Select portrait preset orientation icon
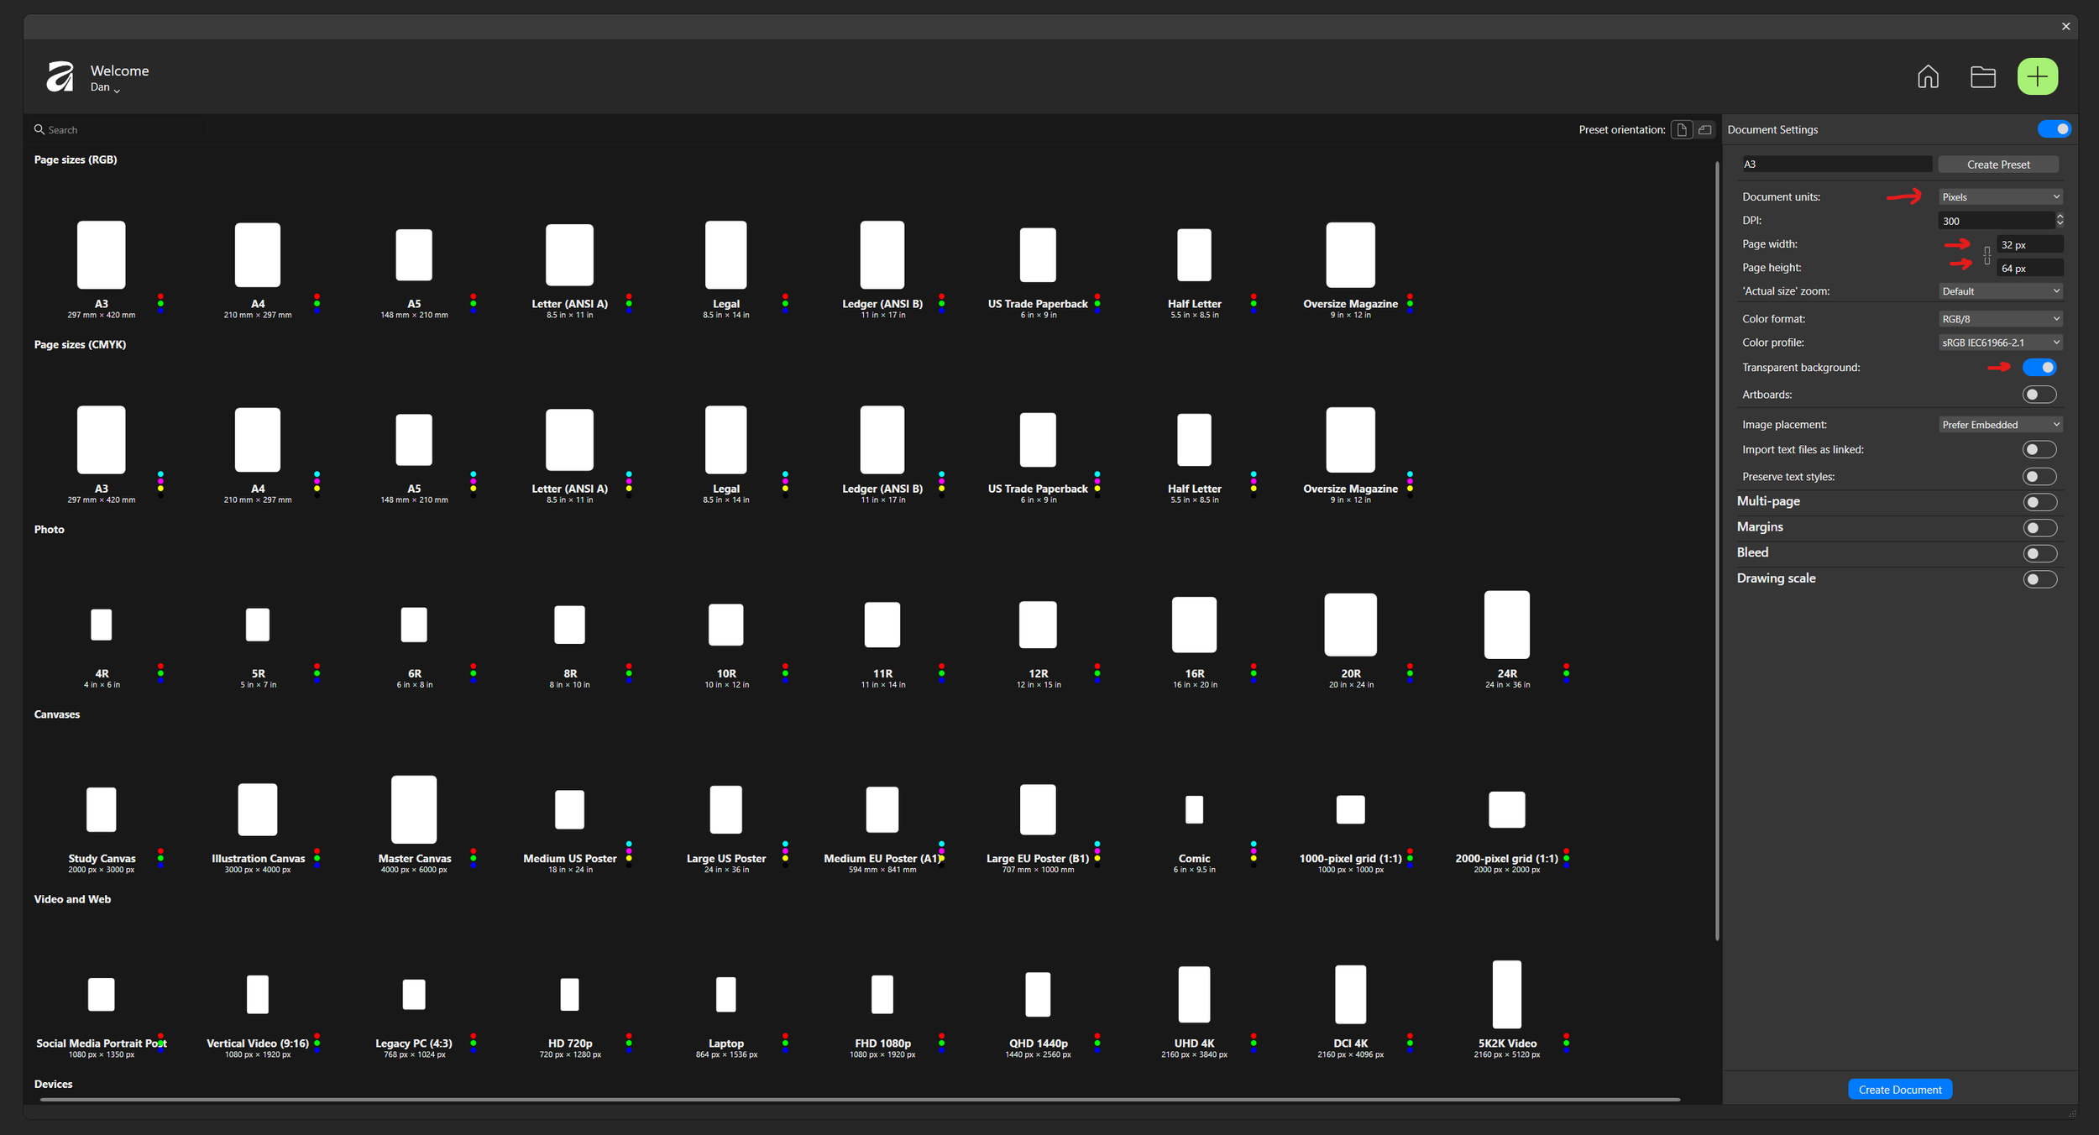Image resolution: width=2099 pixels, height=1135 pixels. point(1681,129)
